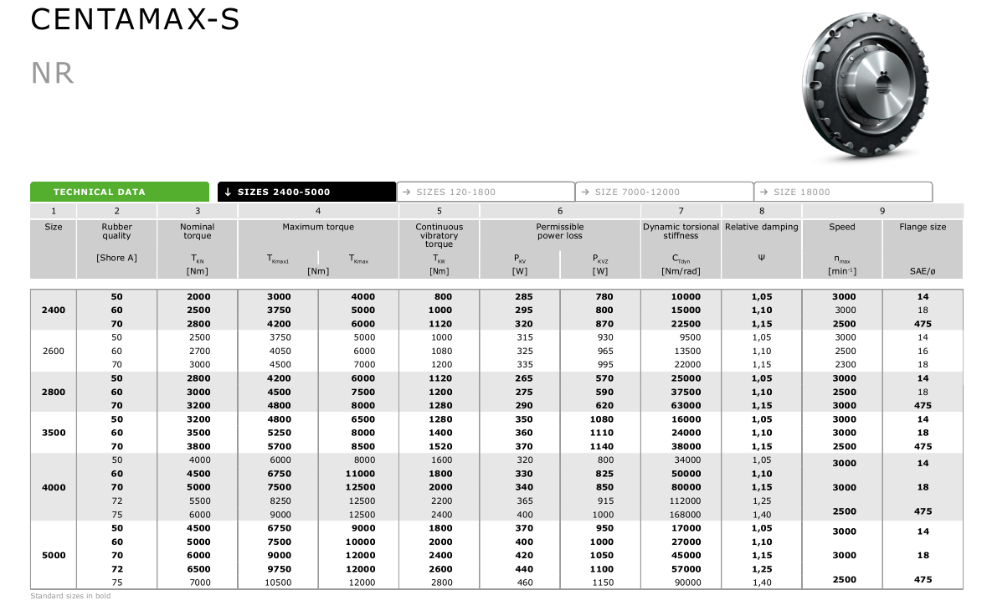
Task: Click the 'Standard sizes in bold' footnote
Action: (70, 596)
